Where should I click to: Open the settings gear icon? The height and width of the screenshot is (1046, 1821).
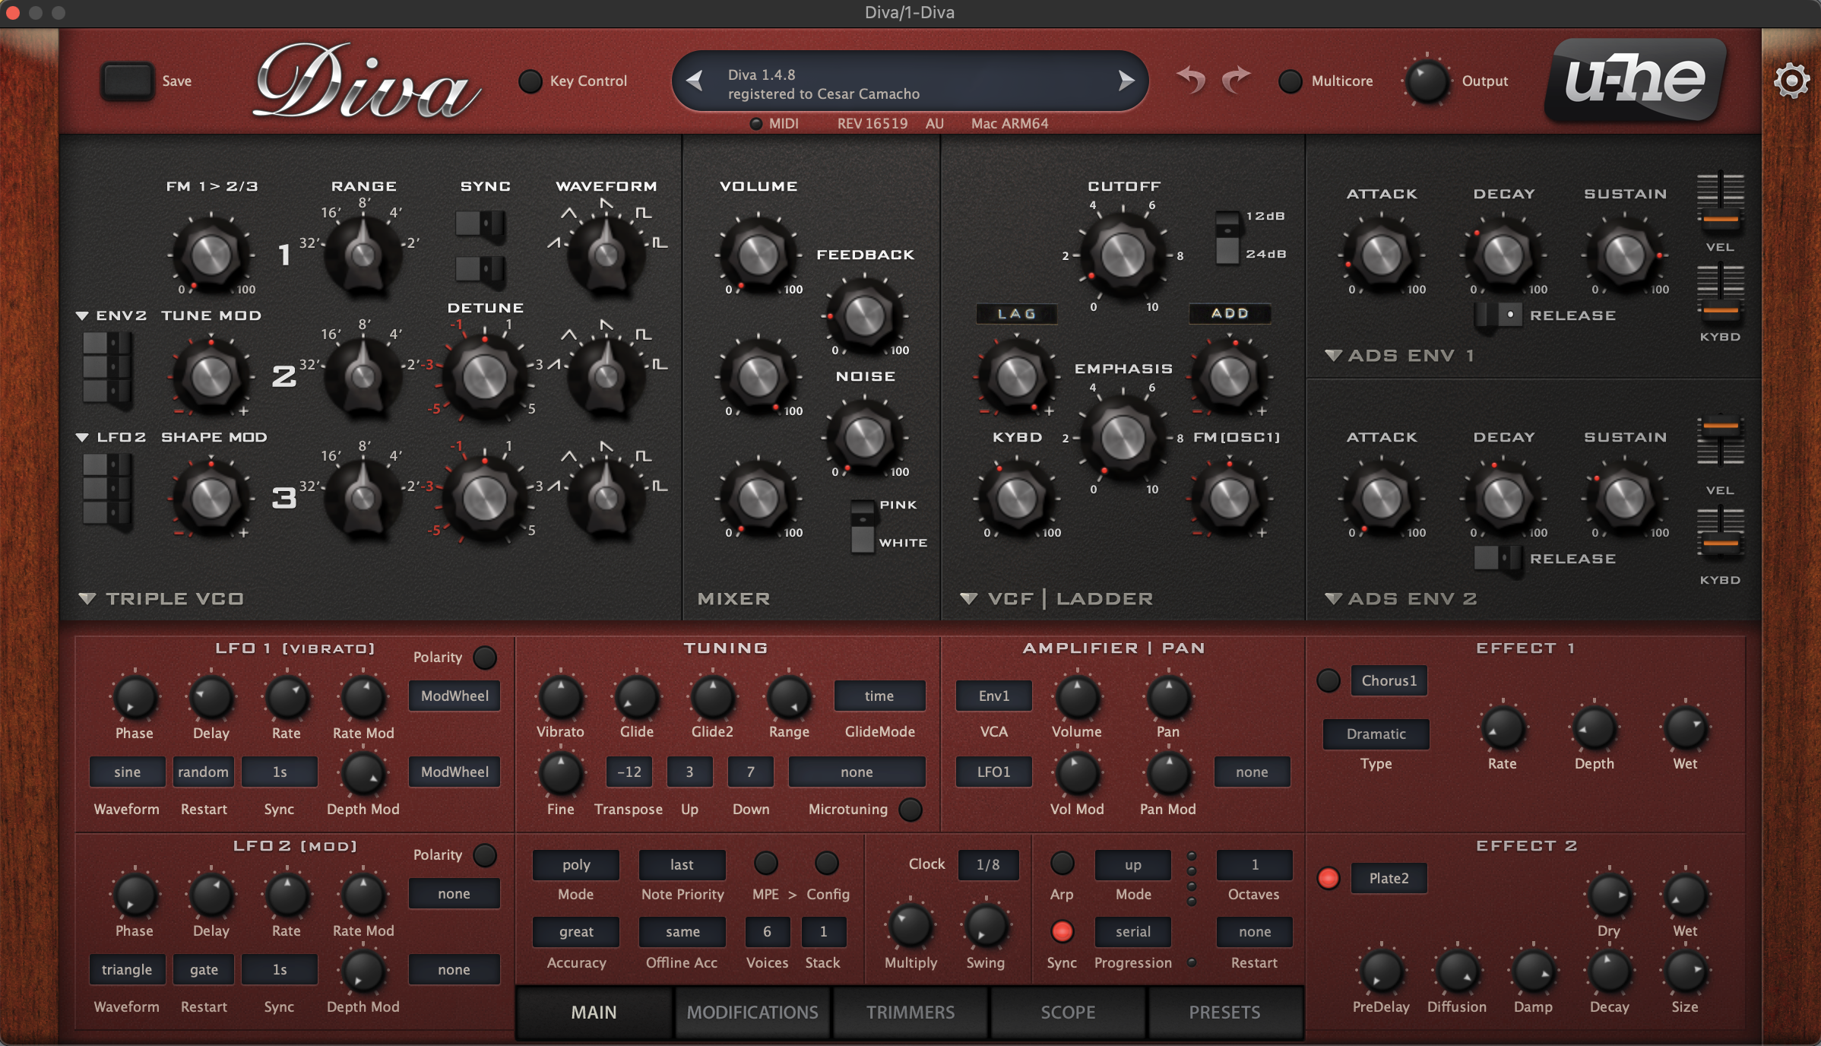coord(1791,80)
